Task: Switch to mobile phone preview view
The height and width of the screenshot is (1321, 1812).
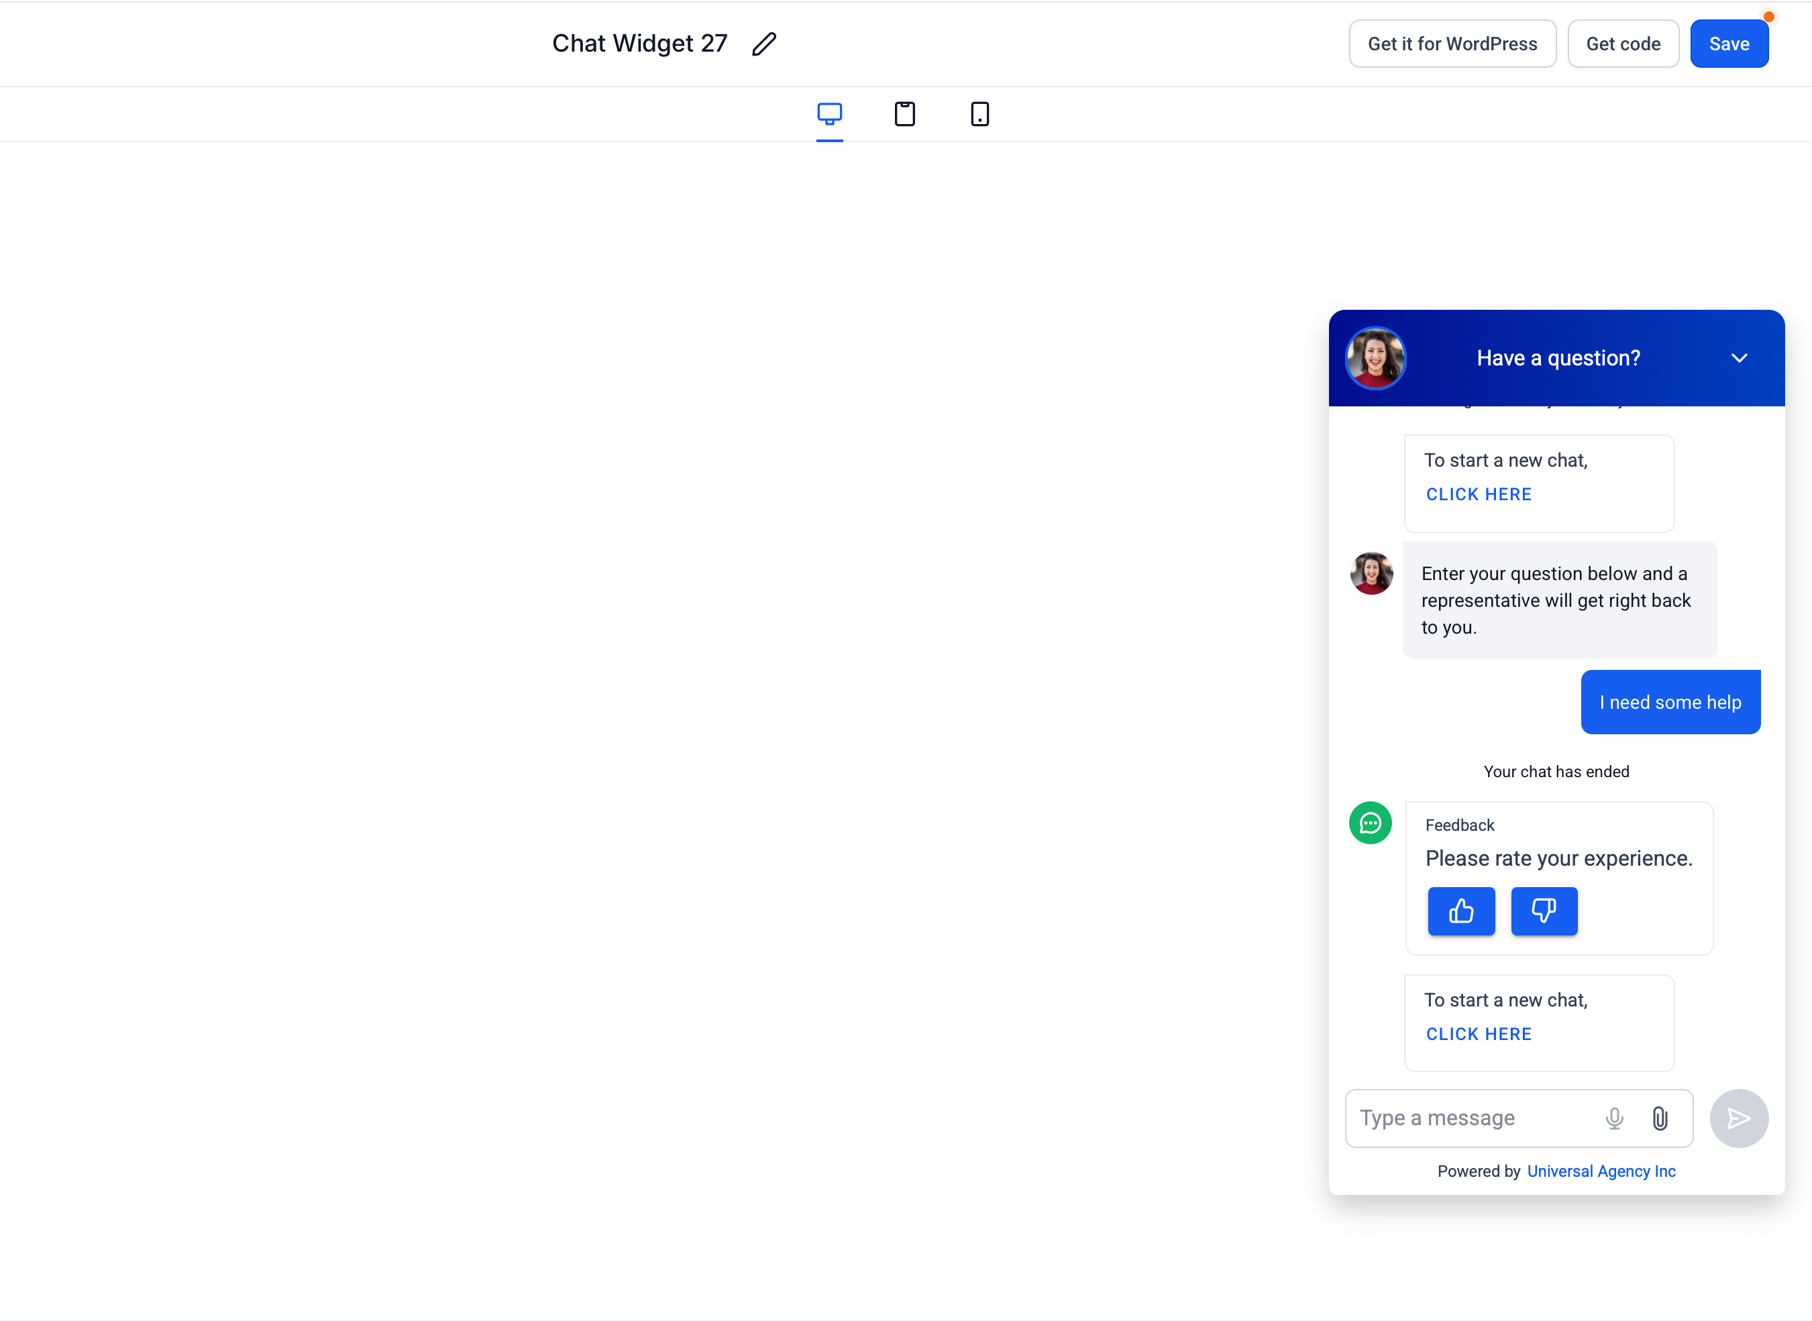Action: point(980,113)
